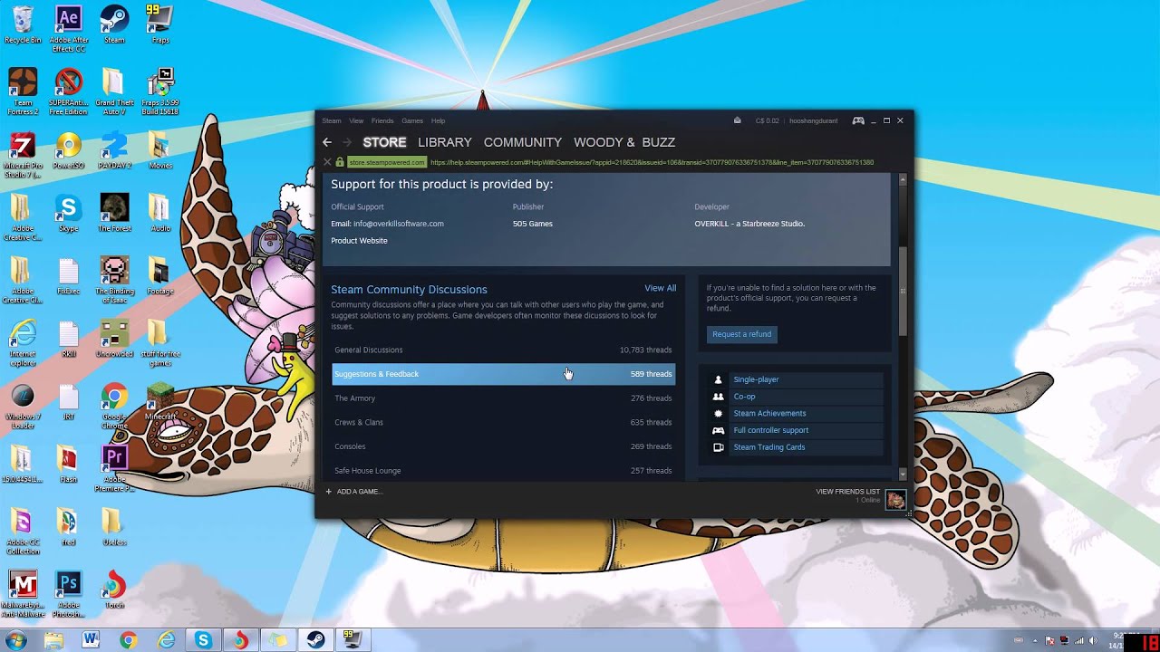
Task: Open the Internet Explorer desktop icon
Action: [23, 343]
